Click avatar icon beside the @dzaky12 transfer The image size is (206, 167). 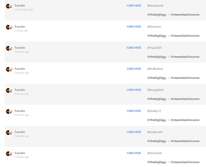click(x=9, y=111)
